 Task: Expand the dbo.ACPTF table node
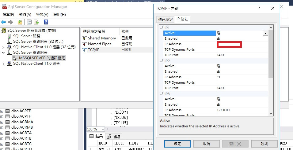2,117
